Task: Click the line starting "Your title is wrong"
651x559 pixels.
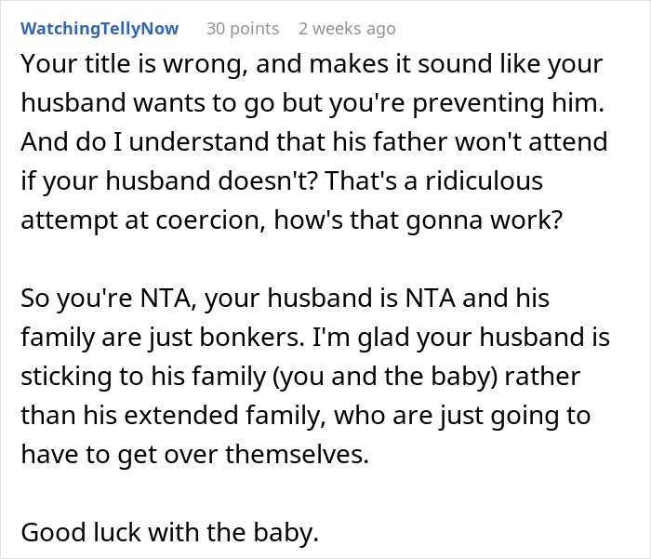Action: (x=312, y=65)
